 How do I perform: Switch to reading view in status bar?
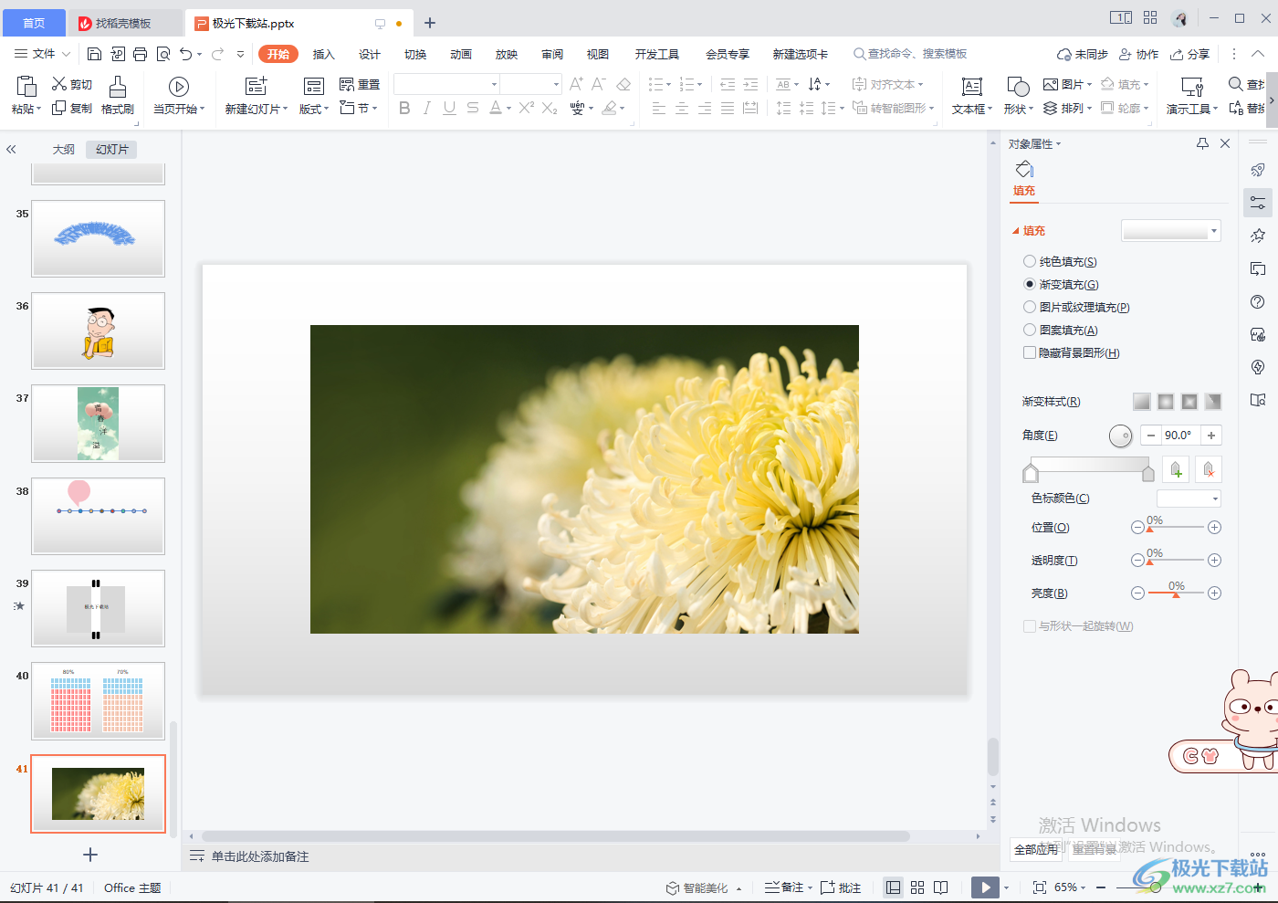click(941, 887)
